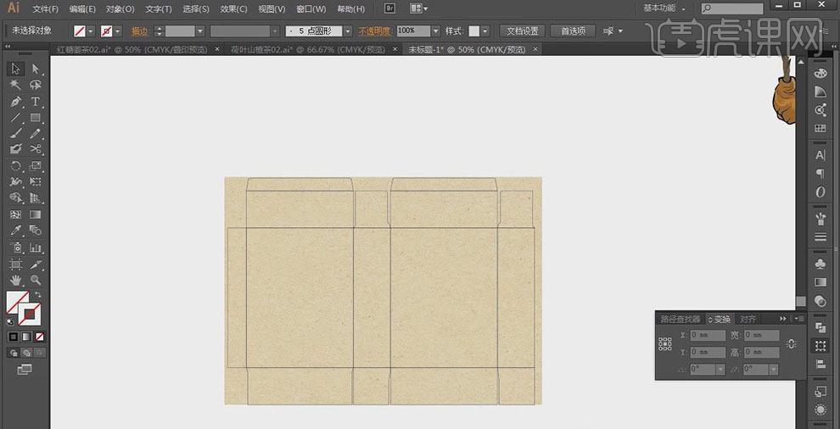The height and width of the screenshot is (429, 840).
Task: Select the Mesh tool
Action: [x=15, y=214]
